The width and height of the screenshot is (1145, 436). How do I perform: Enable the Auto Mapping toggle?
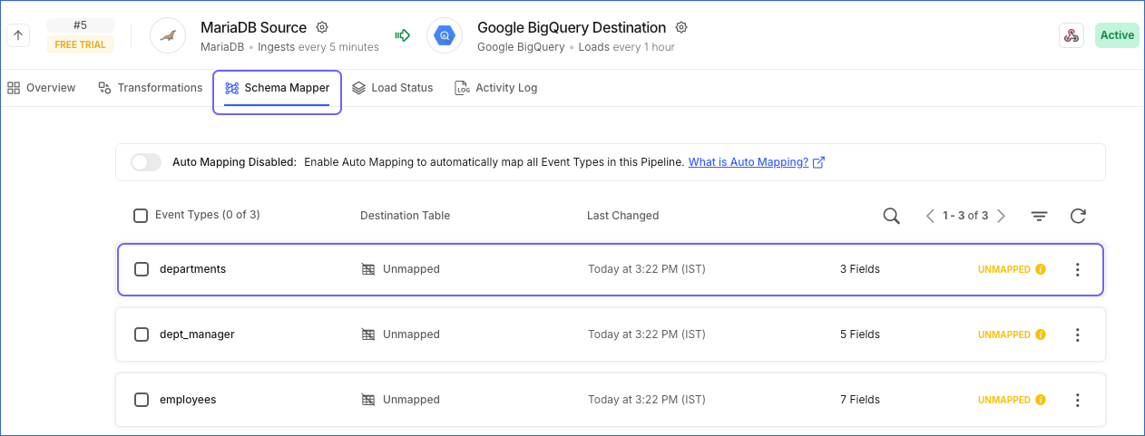pyautogui.click(x=145, y=162)
